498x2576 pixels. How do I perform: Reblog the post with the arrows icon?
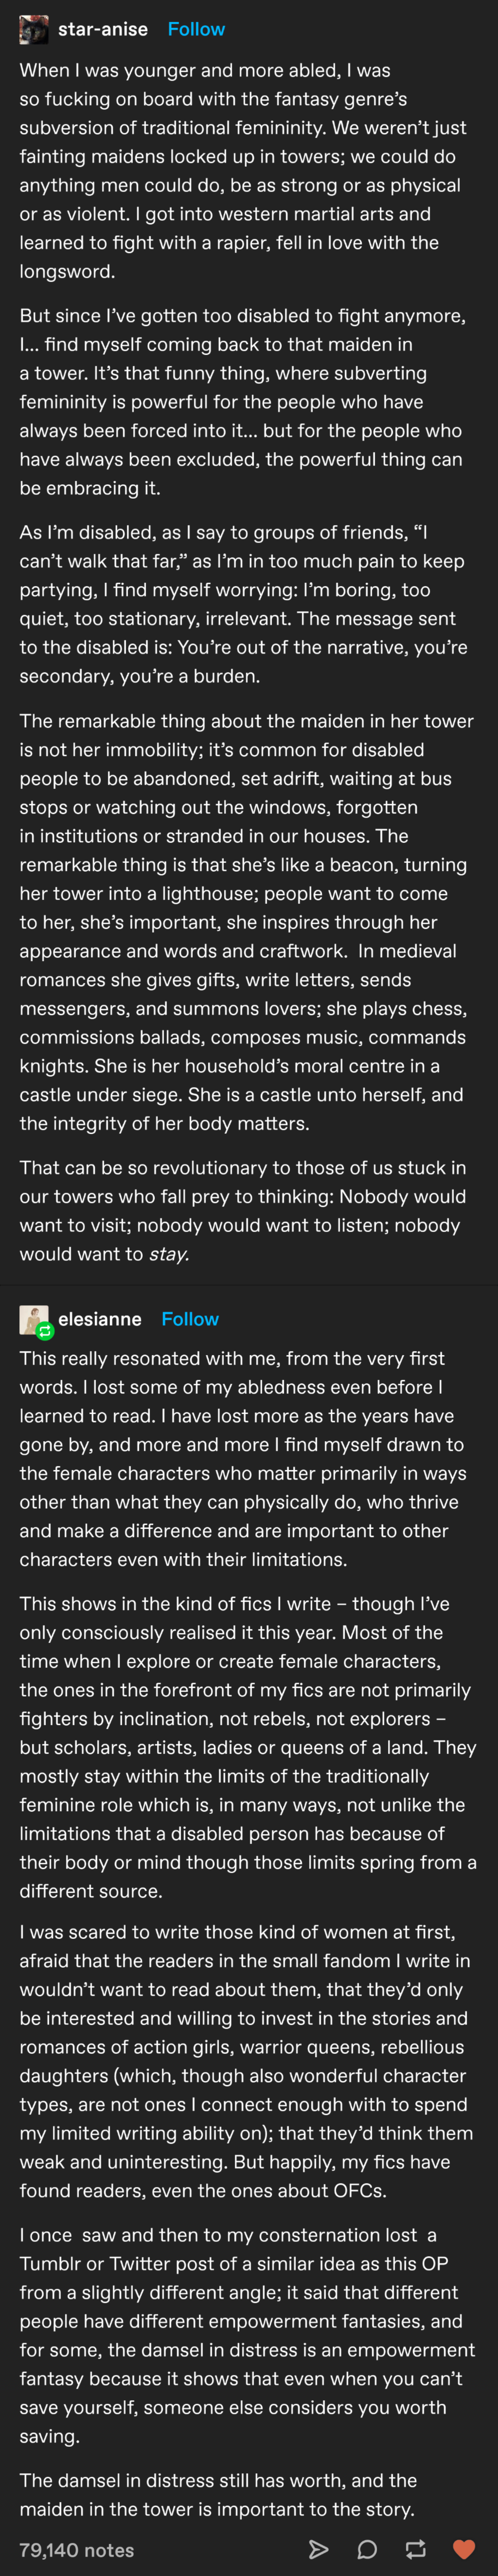click(x=415, y=2549)
